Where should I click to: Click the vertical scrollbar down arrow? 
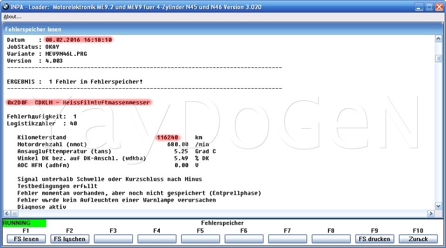[438, 206]
